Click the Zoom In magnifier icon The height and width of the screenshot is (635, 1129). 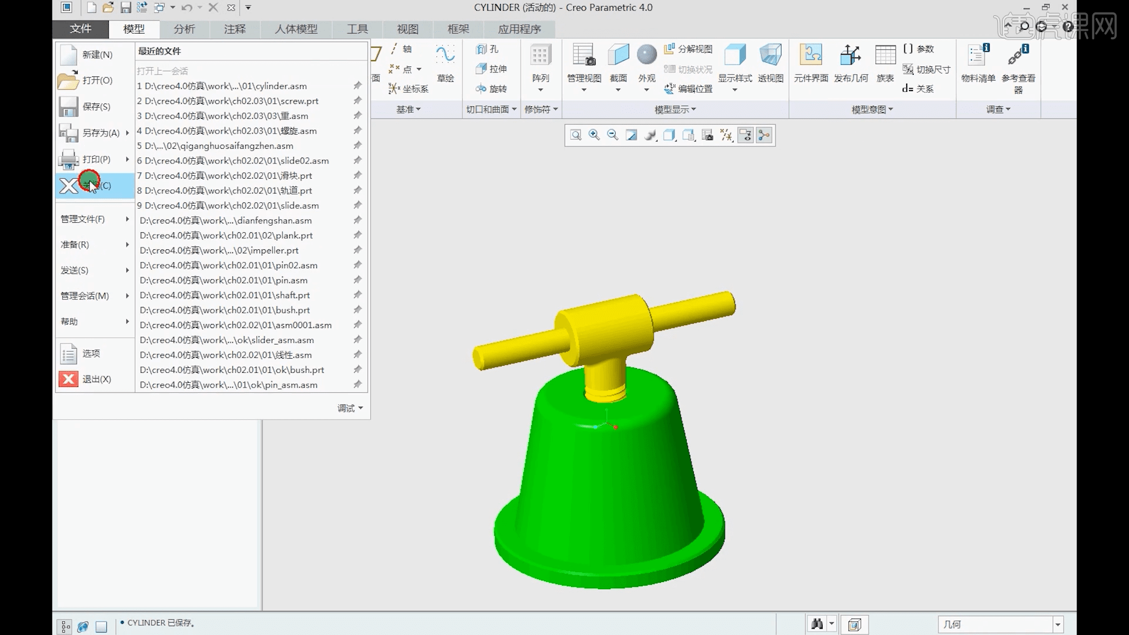(x=594, y=135)
